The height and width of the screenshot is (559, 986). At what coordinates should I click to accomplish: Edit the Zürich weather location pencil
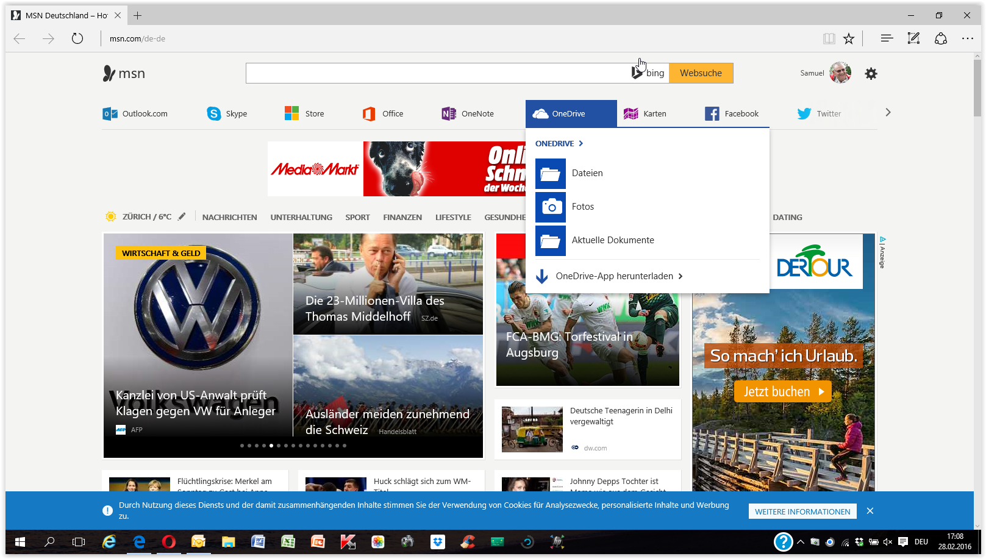click(182, 216)
